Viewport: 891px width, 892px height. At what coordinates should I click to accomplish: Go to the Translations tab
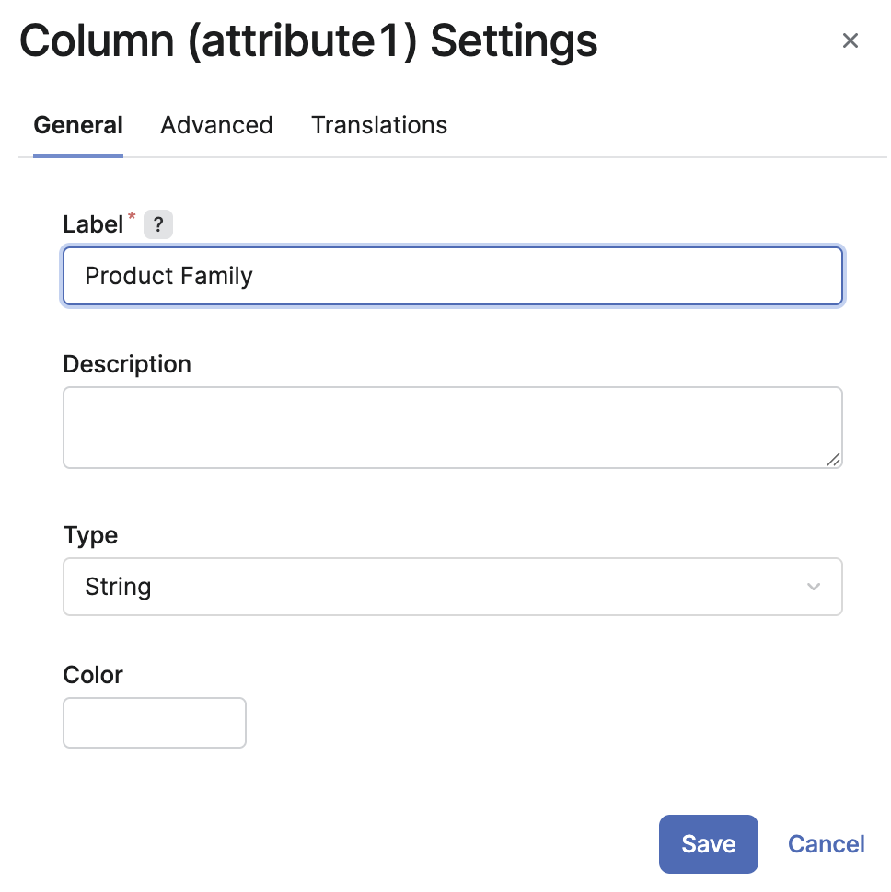pos(379,126)
